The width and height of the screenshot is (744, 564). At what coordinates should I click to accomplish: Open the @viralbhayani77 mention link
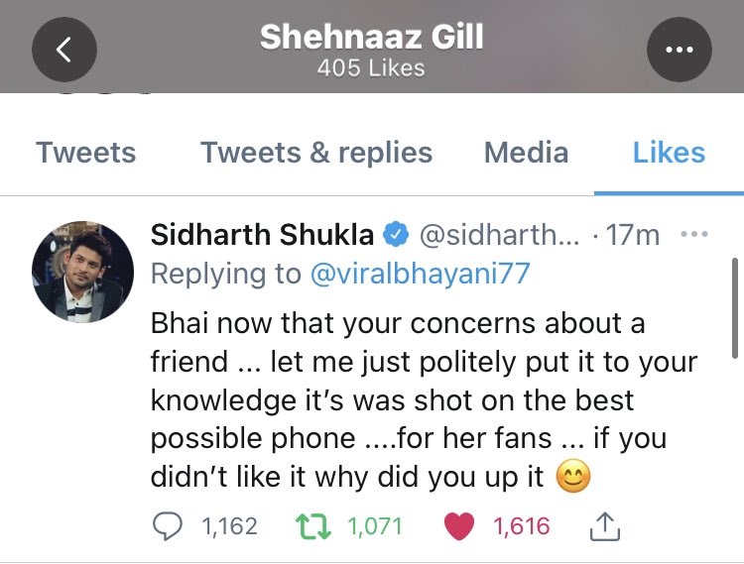(420, 274)
